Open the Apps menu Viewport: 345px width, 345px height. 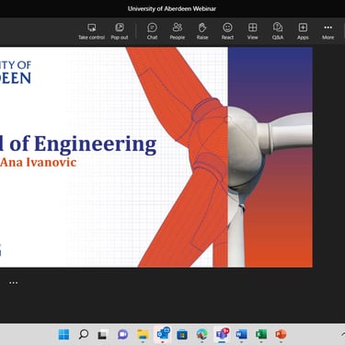pos(303,31)
